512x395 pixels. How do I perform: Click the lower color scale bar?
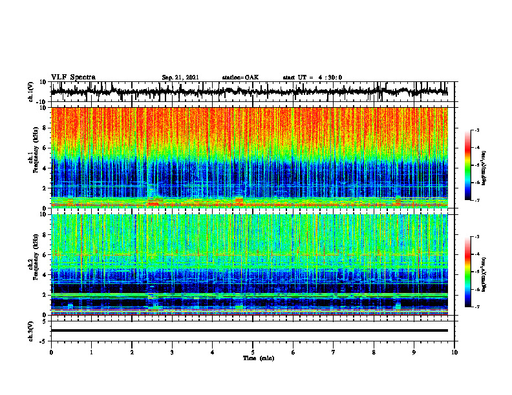click(468, 272)
